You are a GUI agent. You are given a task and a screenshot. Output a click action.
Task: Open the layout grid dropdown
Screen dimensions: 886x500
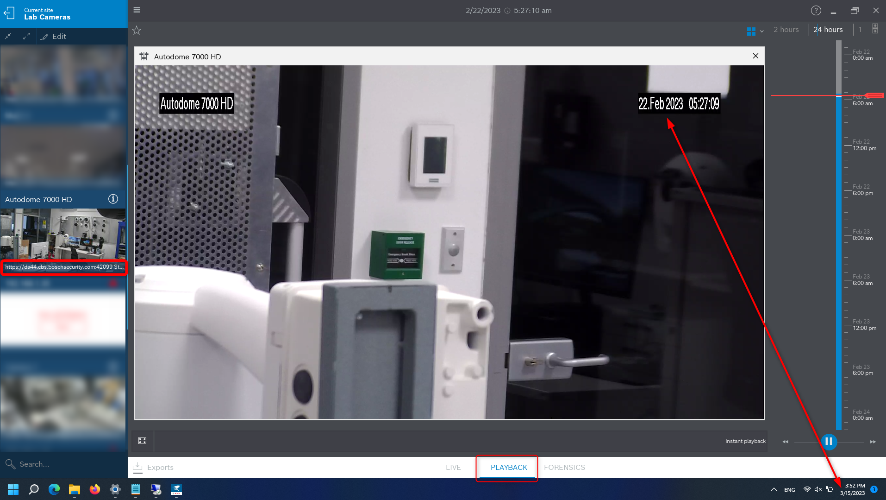coord(755,31)
